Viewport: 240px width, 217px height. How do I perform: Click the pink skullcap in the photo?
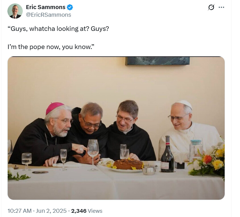(54, 108)
